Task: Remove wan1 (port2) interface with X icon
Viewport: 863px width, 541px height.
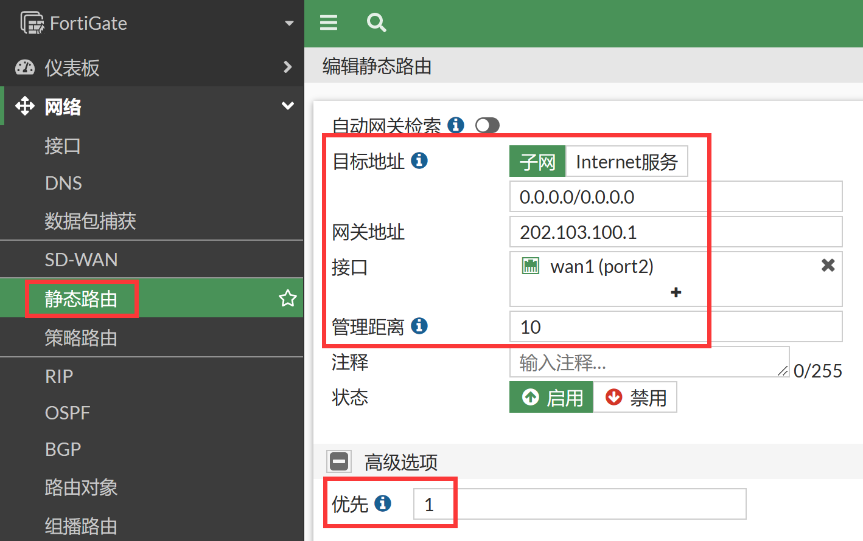Action: point(828,265)
